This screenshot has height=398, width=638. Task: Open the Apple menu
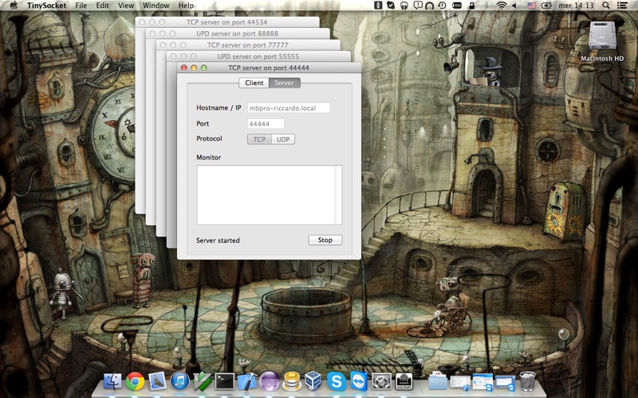click(x=14, y=6)
